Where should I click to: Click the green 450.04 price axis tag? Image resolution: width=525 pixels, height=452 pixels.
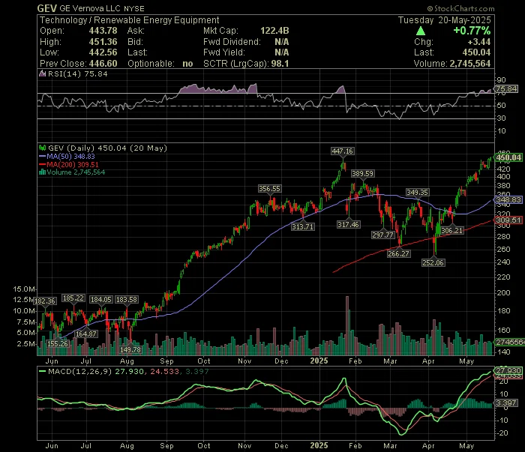coord(508,157)
